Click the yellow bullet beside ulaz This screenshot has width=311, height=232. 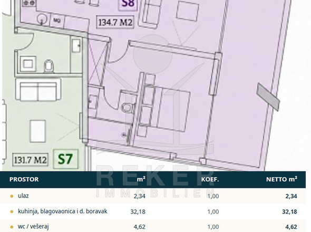[12, 196]
